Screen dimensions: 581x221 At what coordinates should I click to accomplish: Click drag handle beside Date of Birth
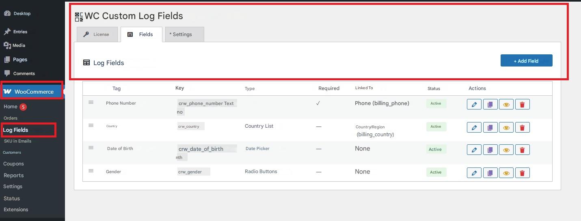click(x=91, y=148)
